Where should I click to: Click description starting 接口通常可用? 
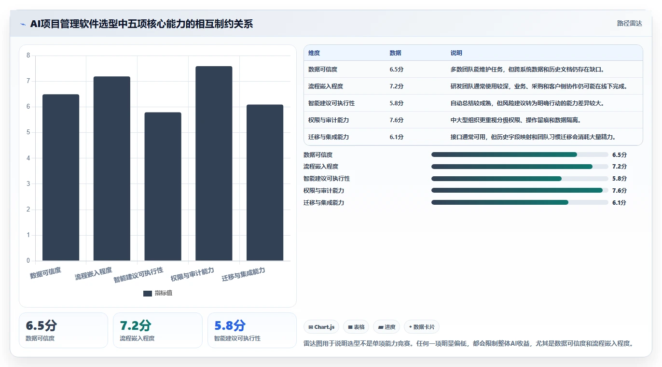coord(534,137)
